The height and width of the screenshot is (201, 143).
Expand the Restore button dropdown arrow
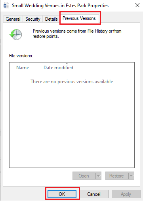pos(131,176)
